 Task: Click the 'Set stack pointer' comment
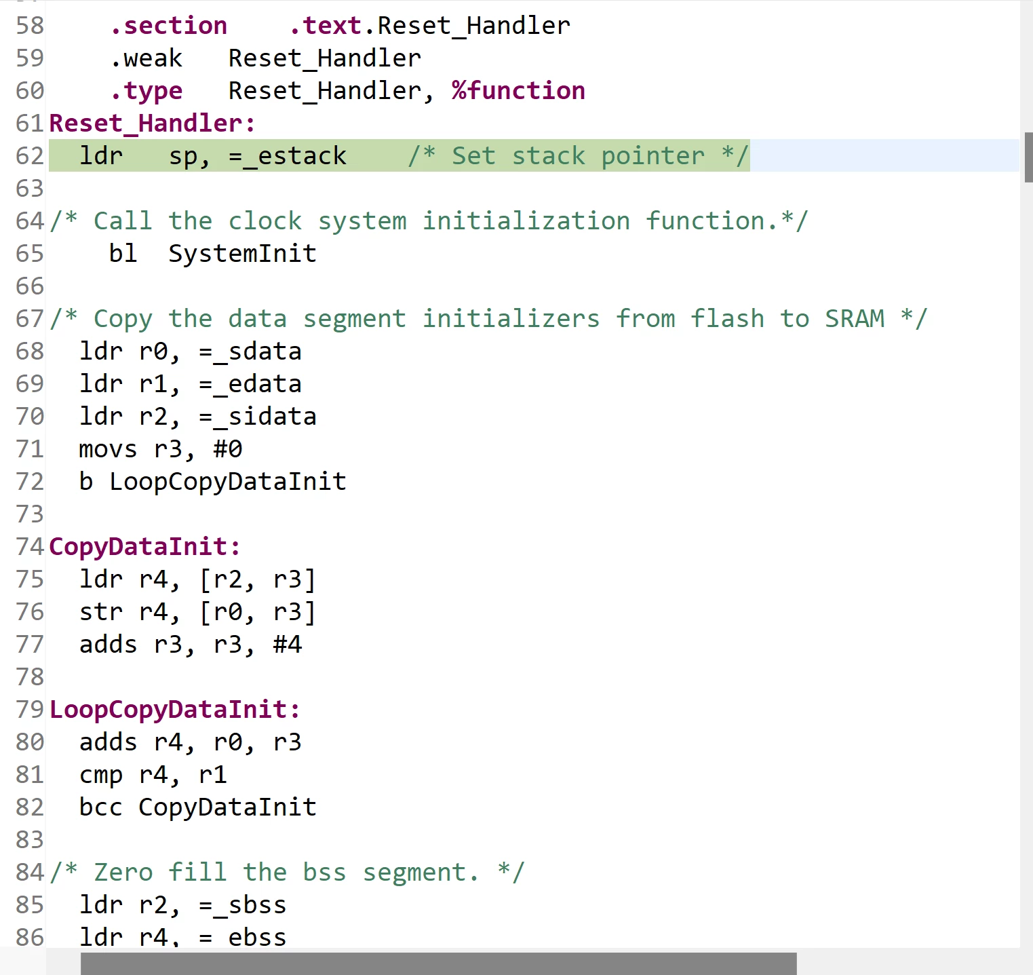pos(579,155)
